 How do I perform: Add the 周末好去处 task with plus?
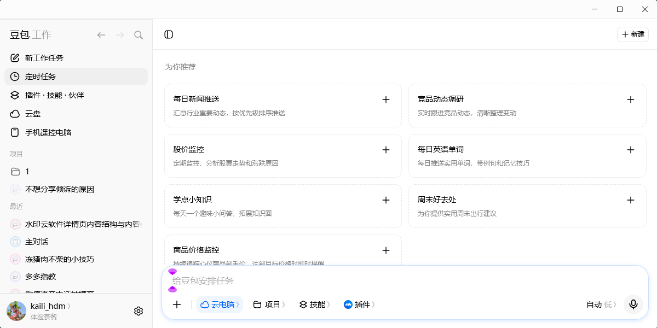click(x=631, y=200)
